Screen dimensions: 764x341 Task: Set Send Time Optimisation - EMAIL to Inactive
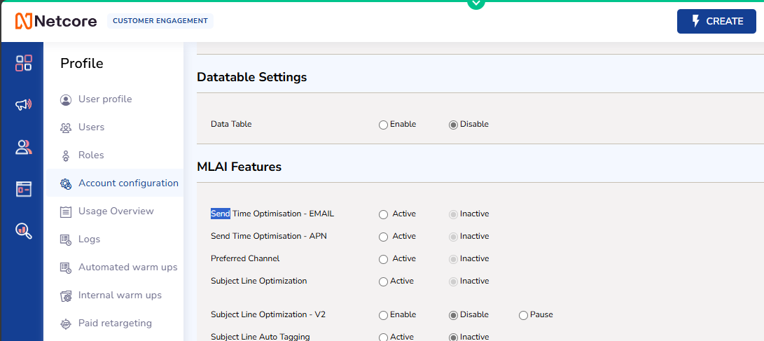tap(453, 214)
